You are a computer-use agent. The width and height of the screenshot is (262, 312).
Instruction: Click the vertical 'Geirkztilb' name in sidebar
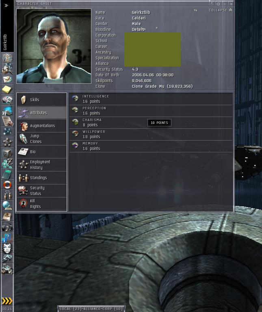click(x=5, y=42)
